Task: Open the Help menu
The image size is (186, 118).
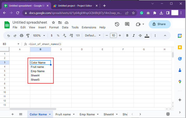Action: point(102,27)
